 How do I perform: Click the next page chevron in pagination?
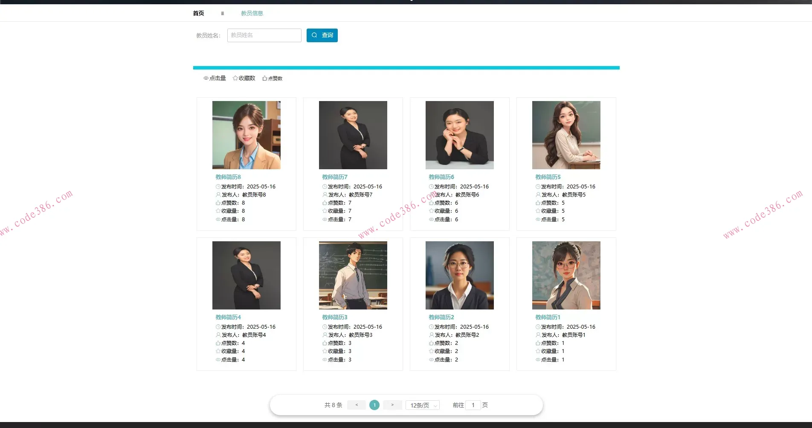coord(392,405)
